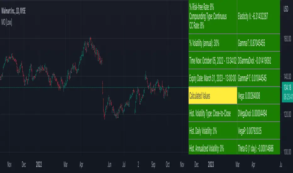Screen dimensions: 293x173
Task: Select the Hist. Volatility Type: Close-to-Close cell
Action: (x=213, y=114)
